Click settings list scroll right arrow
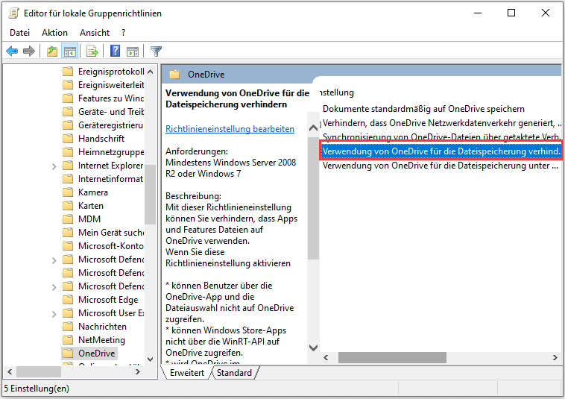 (x=555, y=357)
